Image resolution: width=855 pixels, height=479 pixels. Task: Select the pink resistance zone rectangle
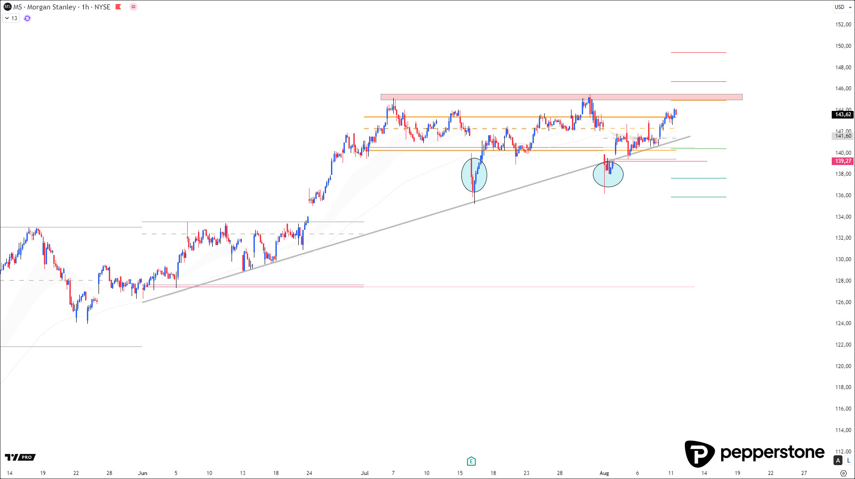561,97
